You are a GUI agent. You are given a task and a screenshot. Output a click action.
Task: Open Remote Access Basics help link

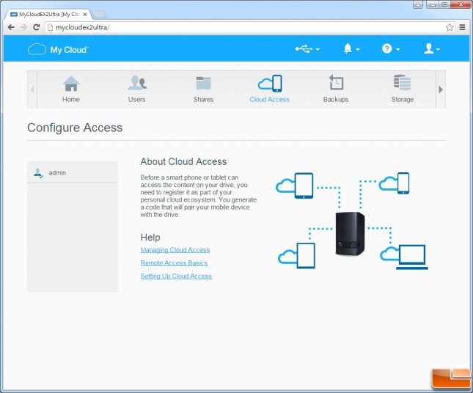(174, 263)
